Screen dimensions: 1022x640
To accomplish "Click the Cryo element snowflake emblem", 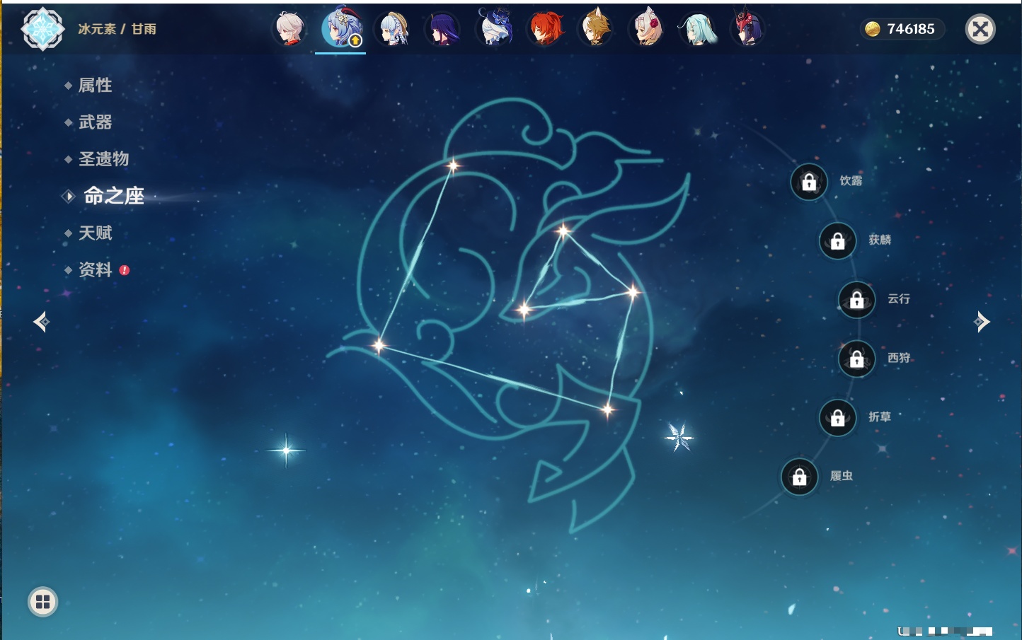I will coord(42,29).
